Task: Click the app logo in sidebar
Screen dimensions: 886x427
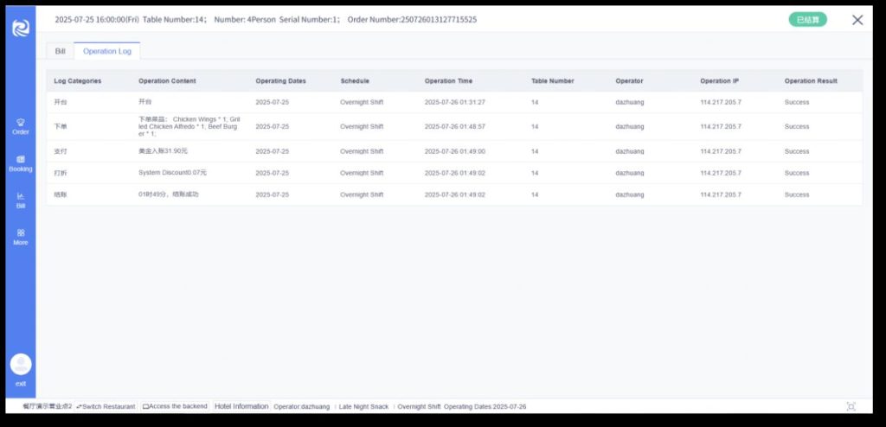Action: pyautogui.click(x=21, y=28)
